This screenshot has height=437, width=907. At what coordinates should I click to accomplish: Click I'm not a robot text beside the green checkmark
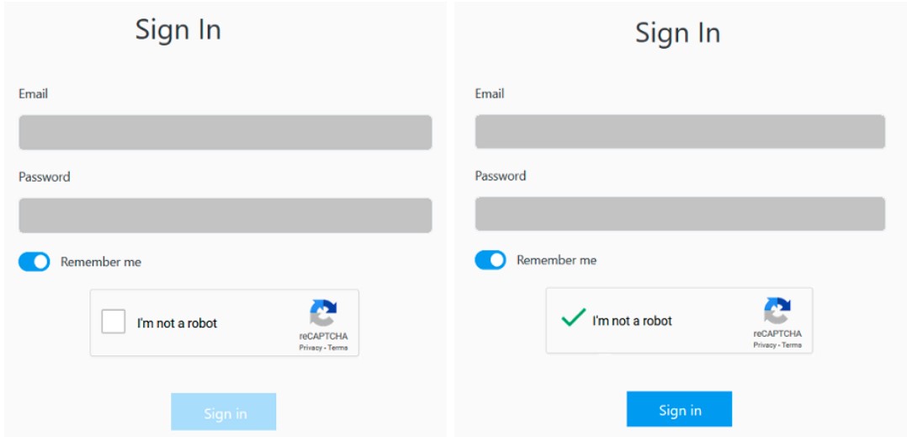pos(632,321)
